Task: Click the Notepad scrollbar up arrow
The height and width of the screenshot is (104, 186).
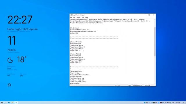Action: click(155, 19)
